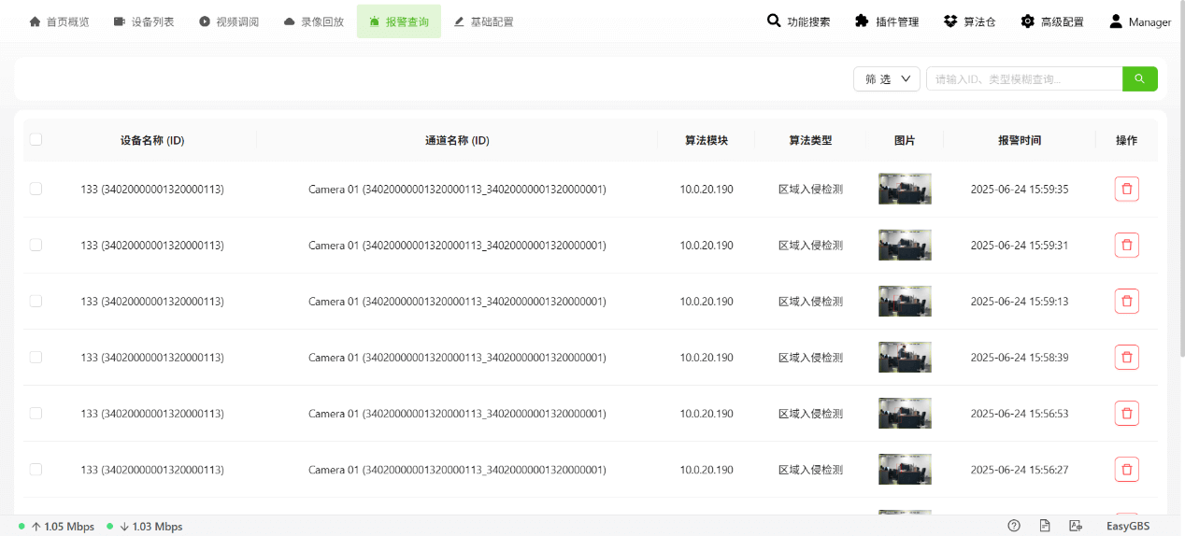The image size is (1185, 536).
Task: Open the snapshot thumbnail for 15:59:35 alarm
Action: (x=905, y=189)
